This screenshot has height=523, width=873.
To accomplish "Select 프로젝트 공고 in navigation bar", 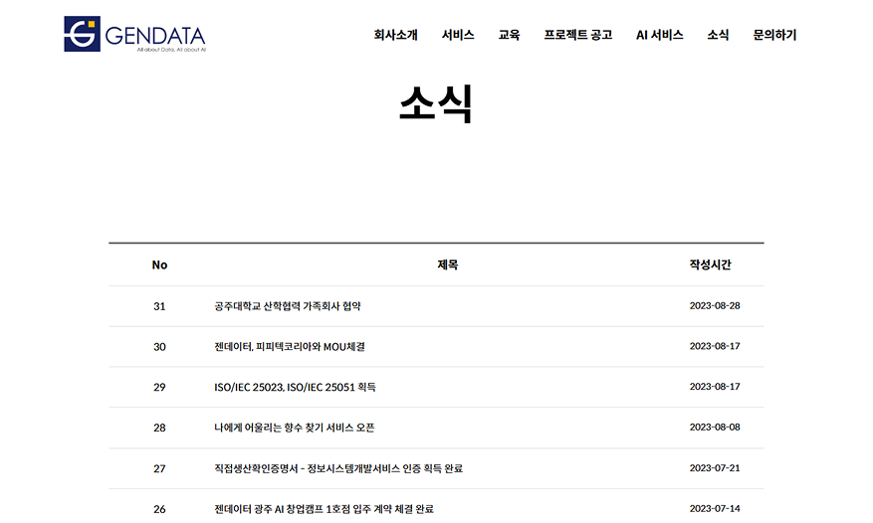I will click(x=577, y=35).
